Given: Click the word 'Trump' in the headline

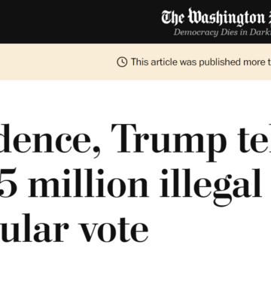Looking at the screenshot, I should (x=169, y=140).
